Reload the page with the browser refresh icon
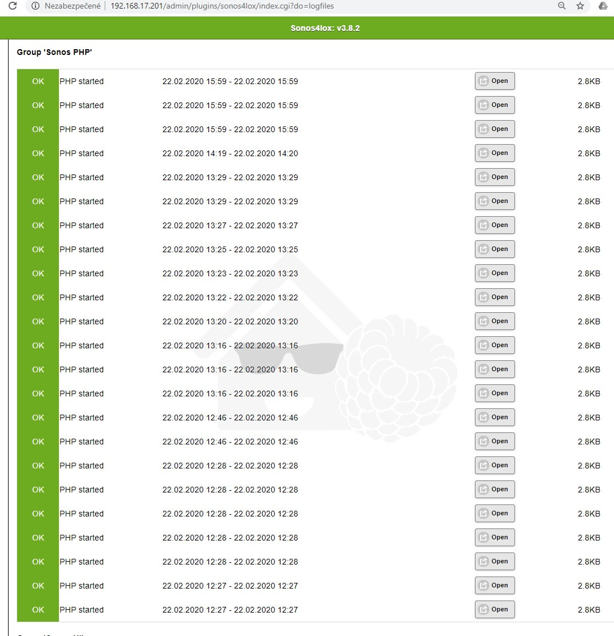The height and width of the screenshot is (636, 614). [x=13, y=6]
